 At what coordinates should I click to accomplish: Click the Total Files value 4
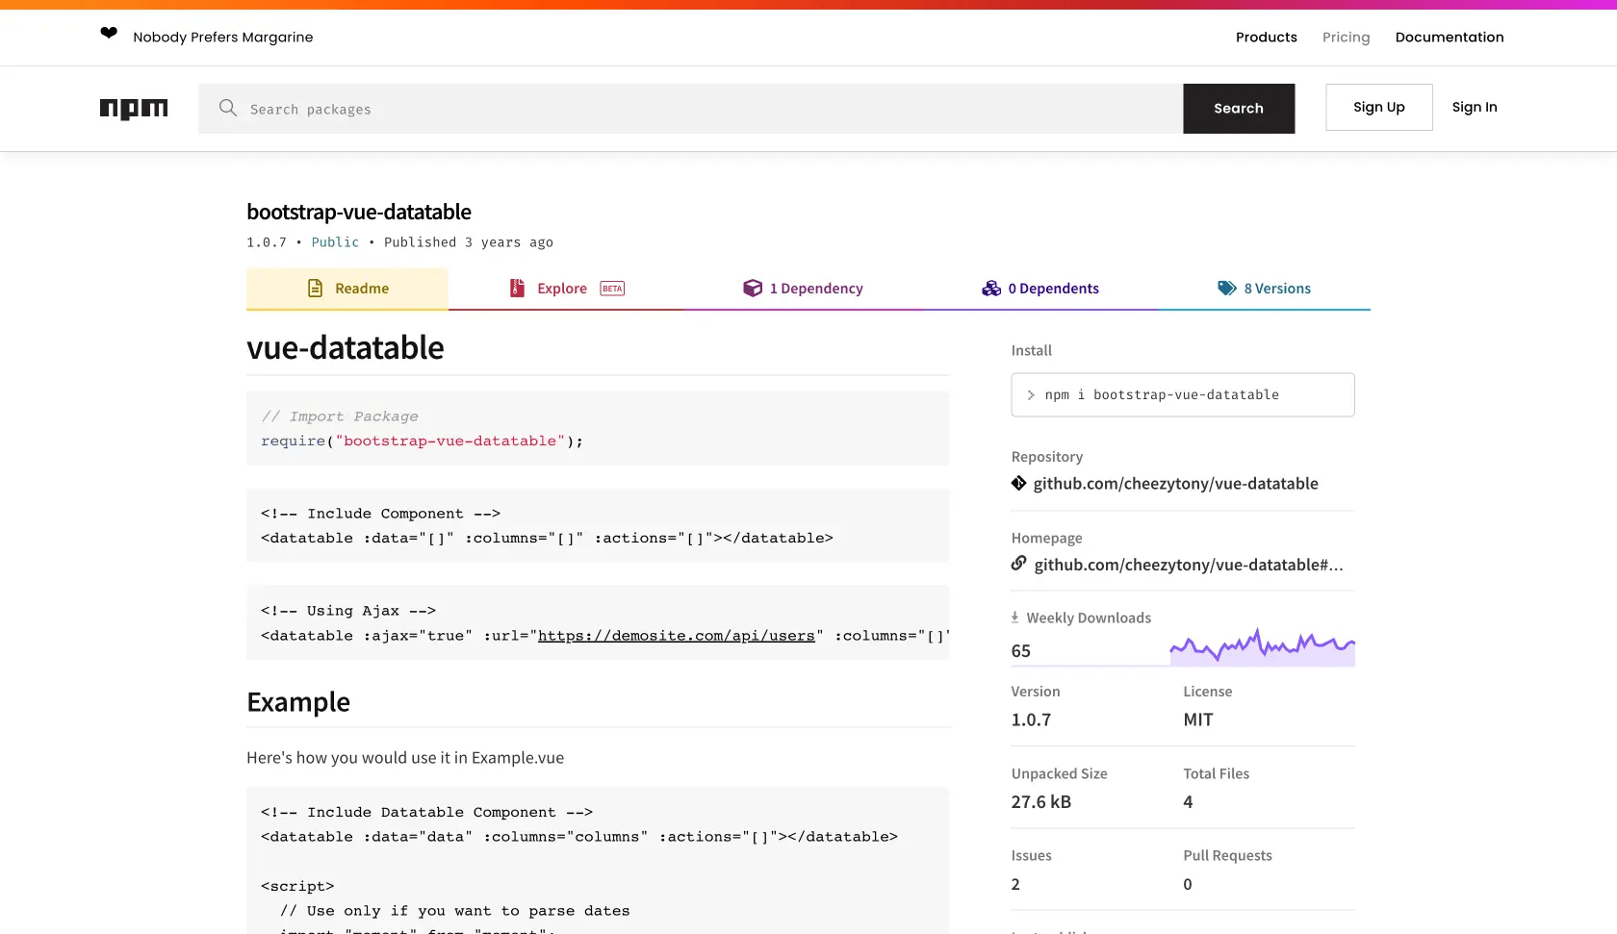coord(1188,802)
